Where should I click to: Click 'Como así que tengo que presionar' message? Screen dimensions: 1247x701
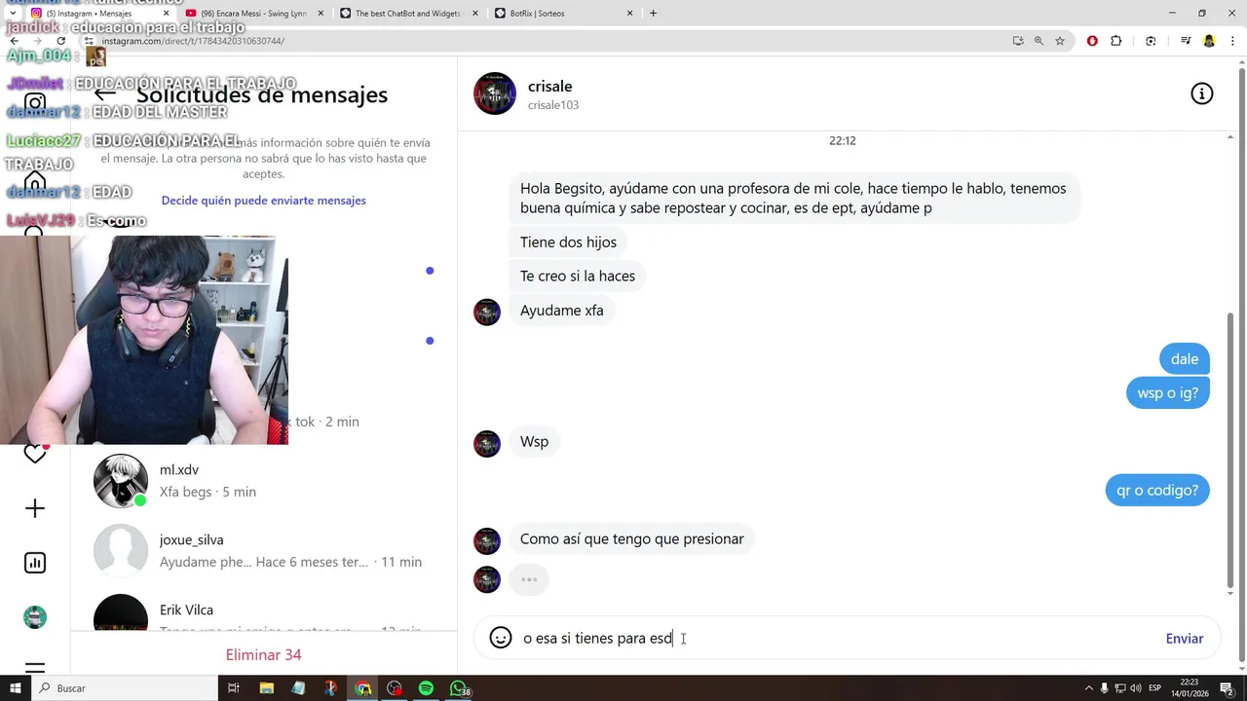pyautogui.click(x=631, y=538)
